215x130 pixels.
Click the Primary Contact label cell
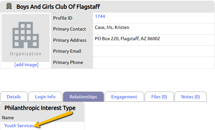(72, 29)
